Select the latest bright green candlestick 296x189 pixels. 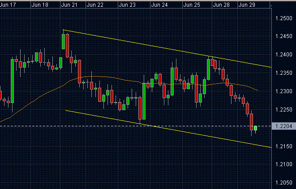(x=255, y=128)
